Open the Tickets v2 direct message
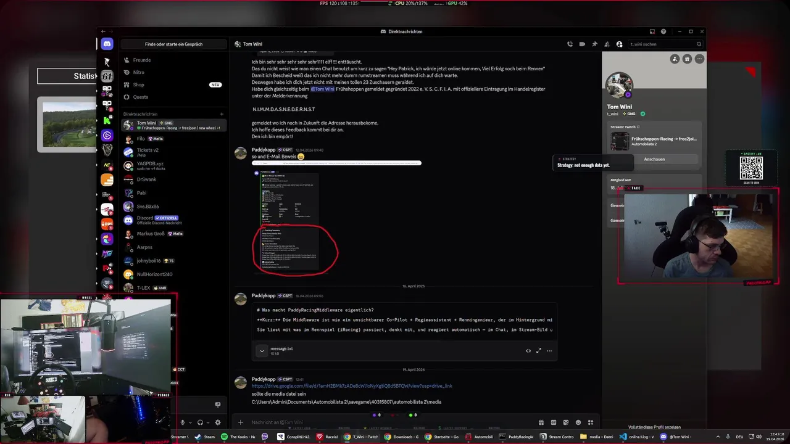 pyautogui.click(x=173, y=152)
